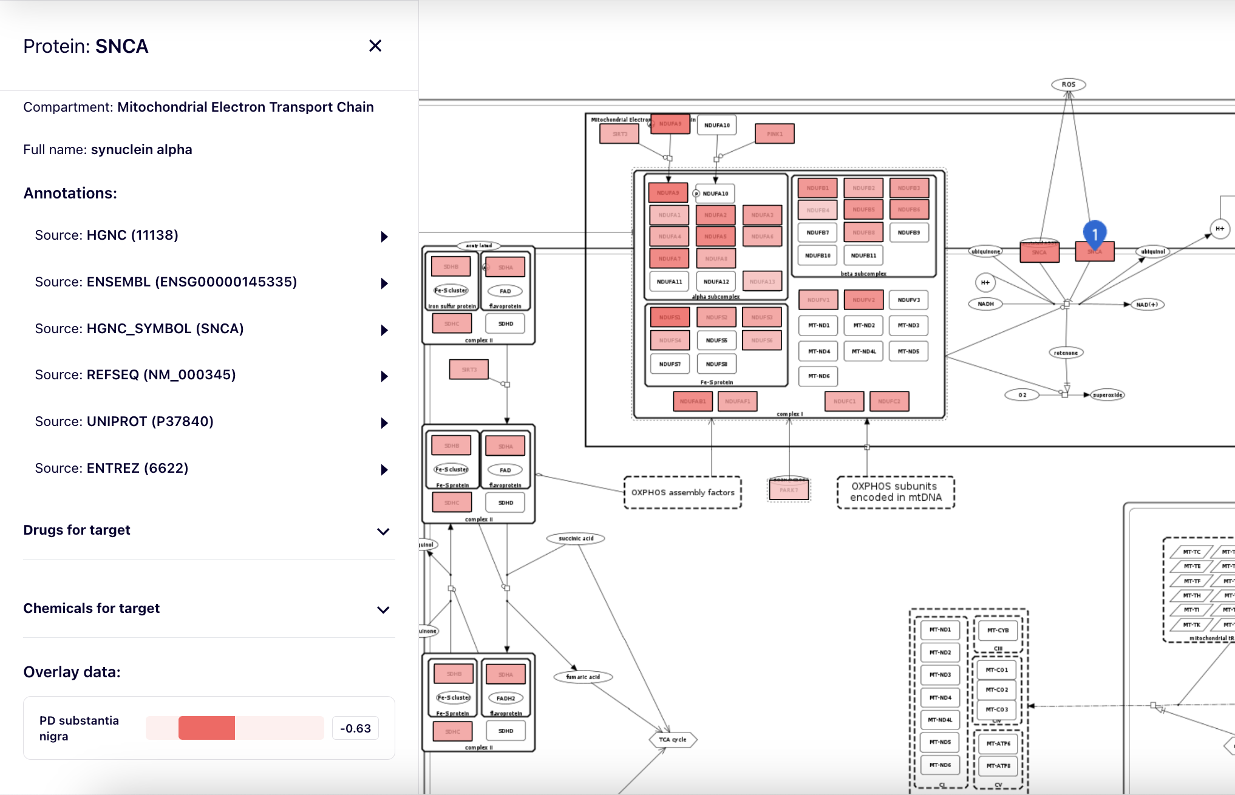The height and width of the screenshot is (795, 1235).
Task: Click the blue map pin marker numbered 1
Action: [1094, 234]
